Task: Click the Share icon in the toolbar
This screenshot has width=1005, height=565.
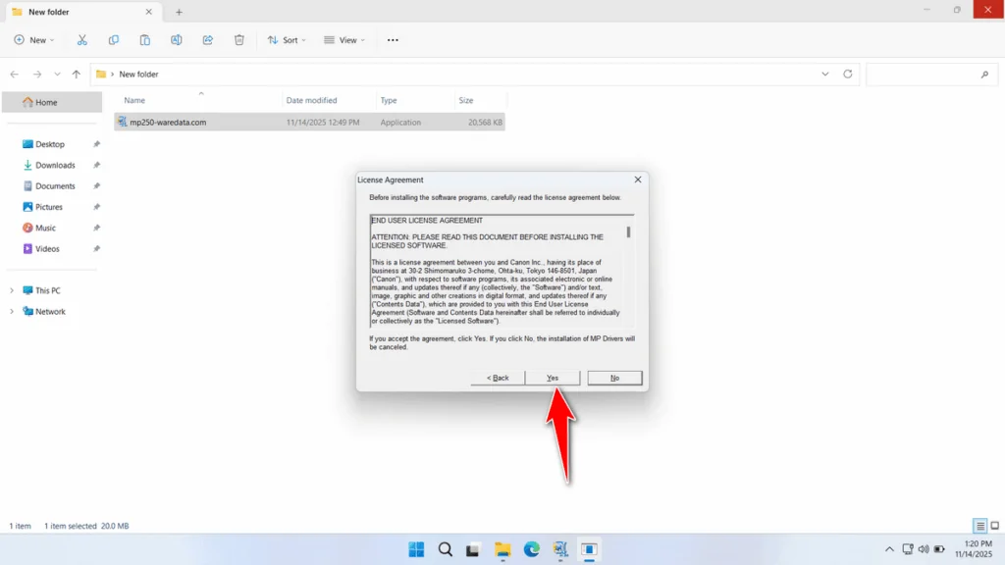Action: (207, 39)
